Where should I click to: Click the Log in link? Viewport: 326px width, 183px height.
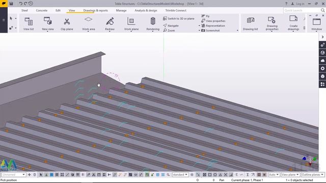297,4
